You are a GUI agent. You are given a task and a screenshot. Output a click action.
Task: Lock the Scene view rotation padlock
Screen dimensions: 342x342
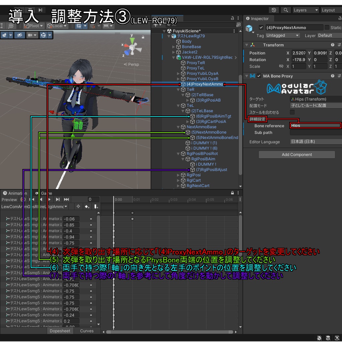click(x=143, y=37)
